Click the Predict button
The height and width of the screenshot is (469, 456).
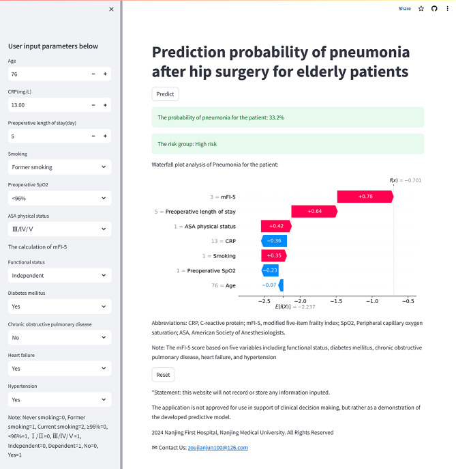[x=165, y=94]
